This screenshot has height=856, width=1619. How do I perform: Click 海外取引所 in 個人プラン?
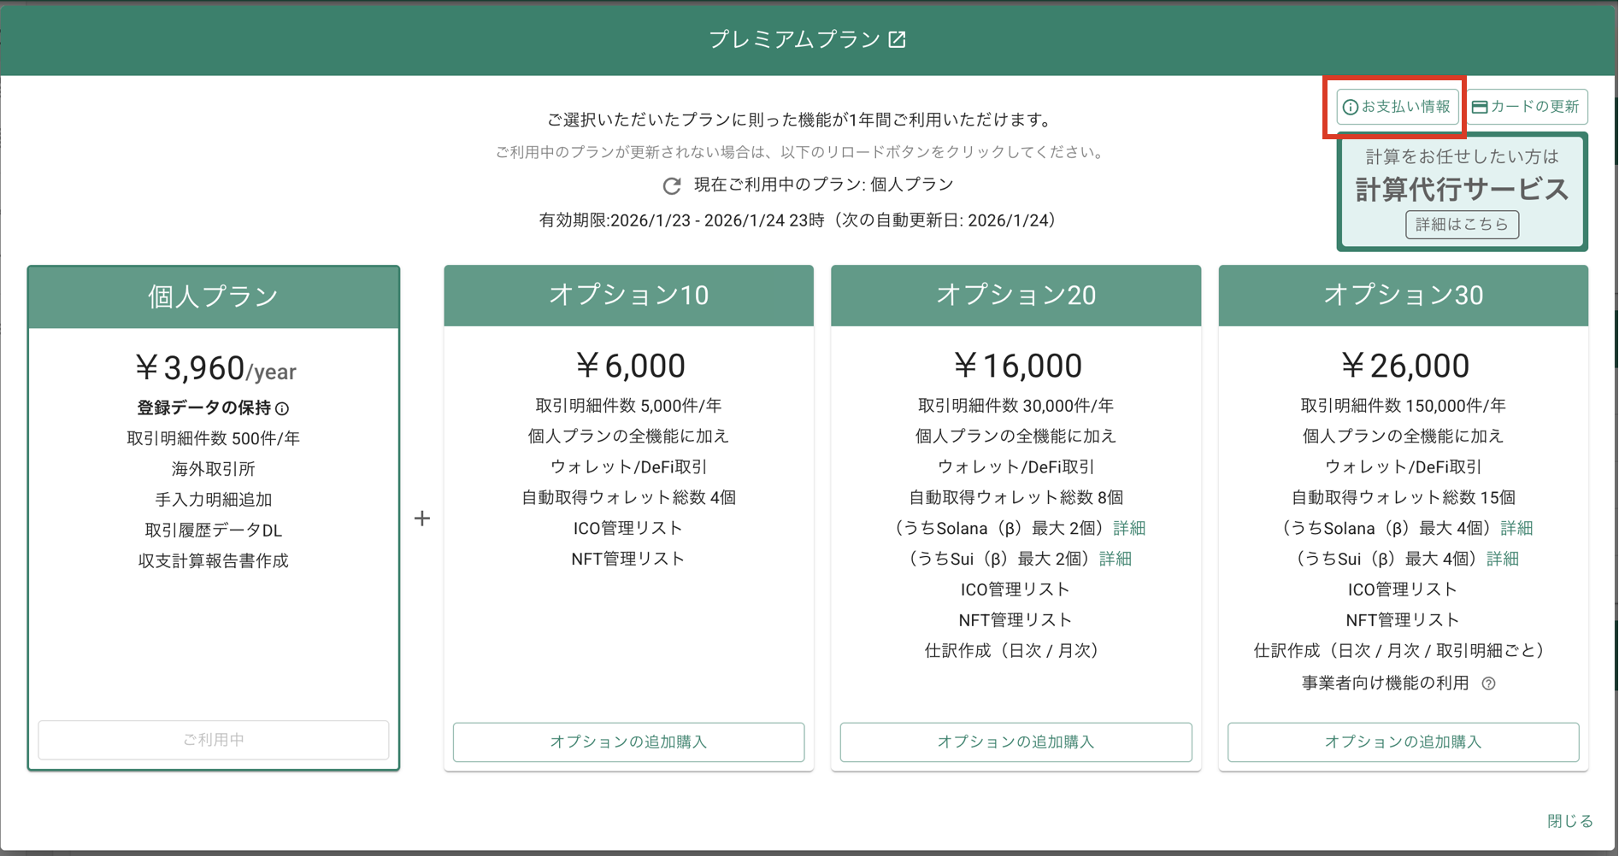click(x=214, y=469)
